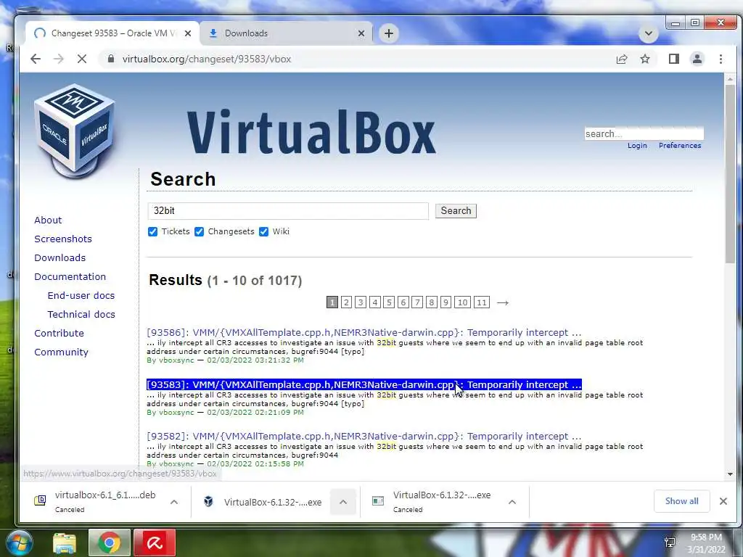Close the Changeset 93583 tab
The width and height of the screenshot is (743, 557).
[x=188, y=33]
